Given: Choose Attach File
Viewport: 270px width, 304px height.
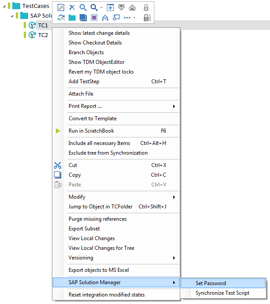Looking at the screenshot, I should (x=81, y=94).
